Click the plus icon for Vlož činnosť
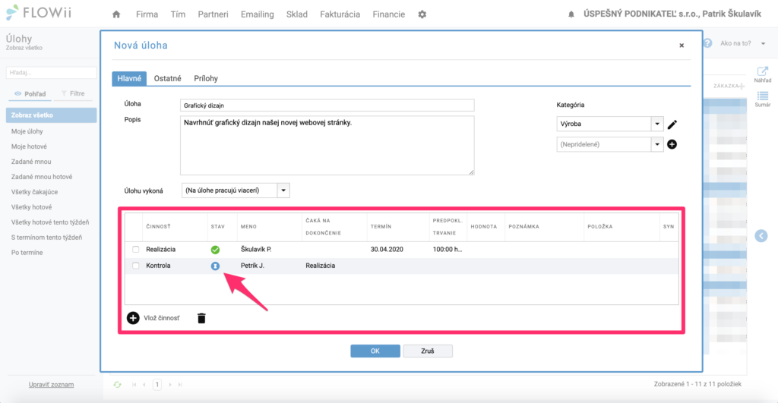Viewport: 778px width, 403px height. tap(133, 318)
